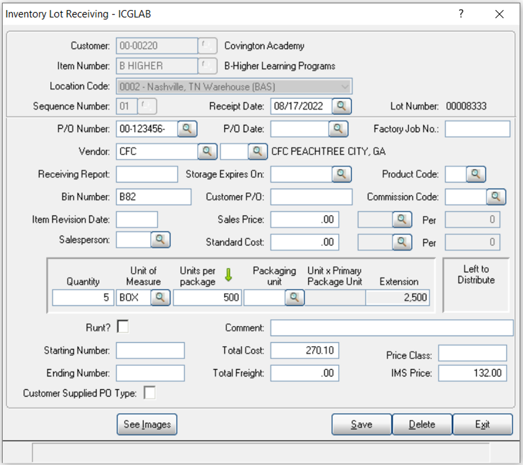
Task: Click the Packaging unit input field
Action: click(x=264, y=298)
